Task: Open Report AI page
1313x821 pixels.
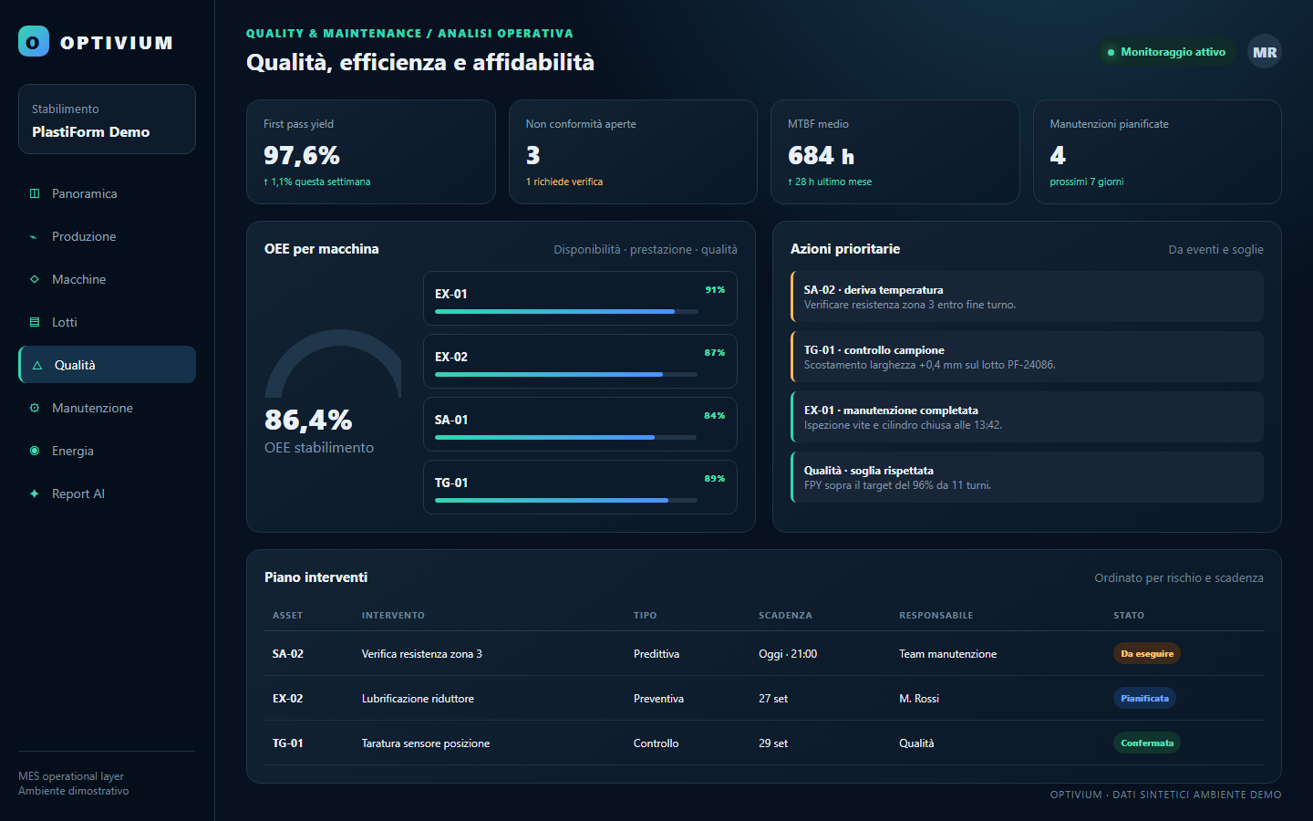Action: 107,494
